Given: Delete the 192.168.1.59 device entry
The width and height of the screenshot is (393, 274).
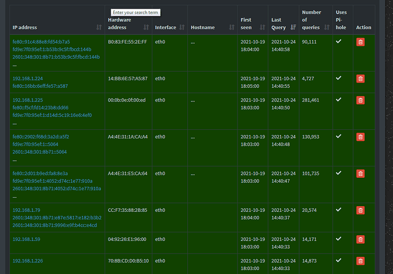Looking at the screenshot, I should point(360,239).
